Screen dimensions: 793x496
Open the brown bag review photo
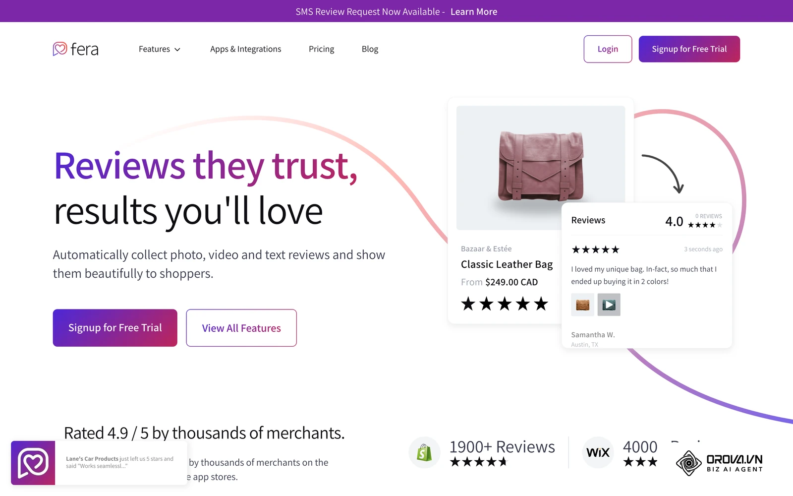582,305
